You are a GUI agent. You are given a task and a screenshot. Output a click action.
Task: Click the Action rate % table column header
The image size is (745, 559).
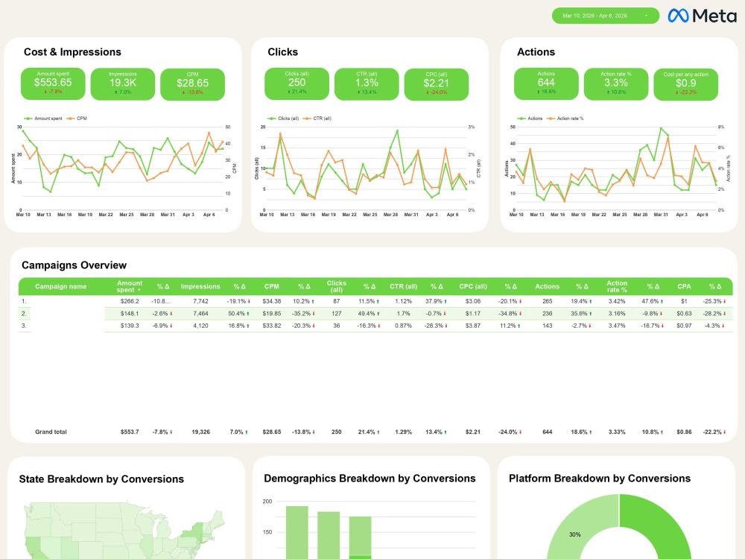point(617,286)
